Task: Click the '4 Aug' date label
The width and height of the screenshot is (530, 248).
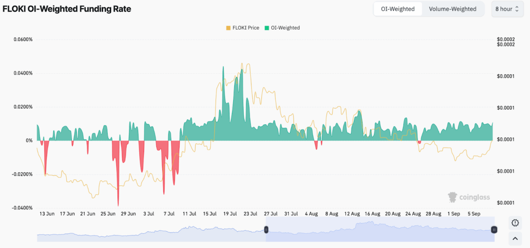Action: point(311,214)
